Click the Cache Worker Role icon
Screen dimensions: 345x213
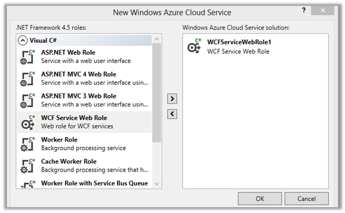pyautogui.click(x=28, y=165)
